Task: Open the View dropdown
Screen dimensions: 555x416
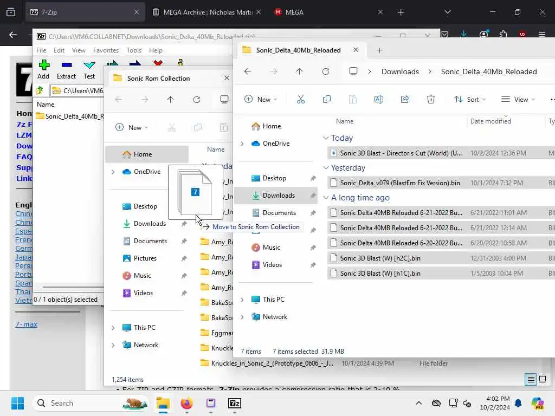Action: [518, 100]
